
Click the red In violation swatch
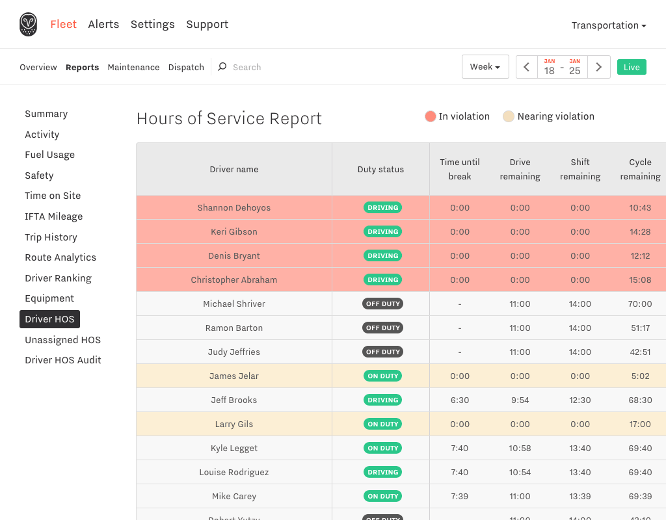point(430,116)
